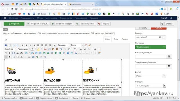180x101 pixels.
Task: Click the Print icon in editor
Action: [x=17, y=53]
